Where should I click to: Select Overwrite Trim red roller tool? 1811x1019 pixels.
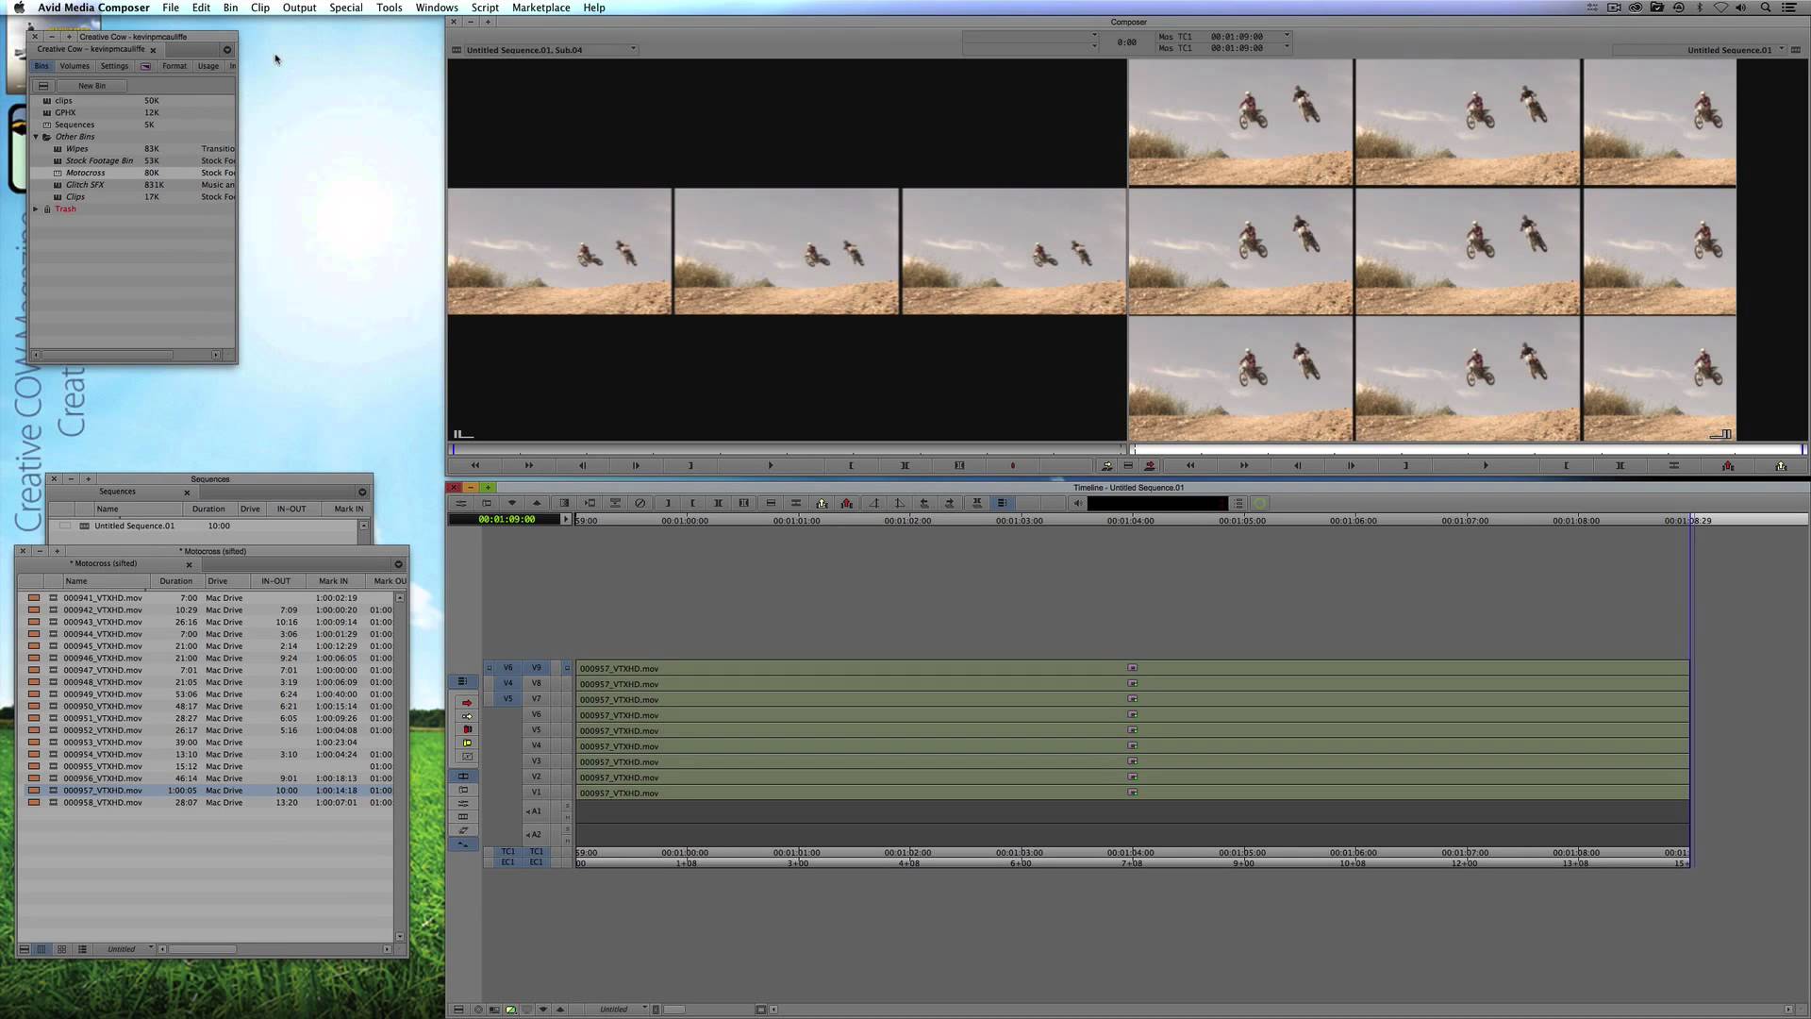click(466, 729)
